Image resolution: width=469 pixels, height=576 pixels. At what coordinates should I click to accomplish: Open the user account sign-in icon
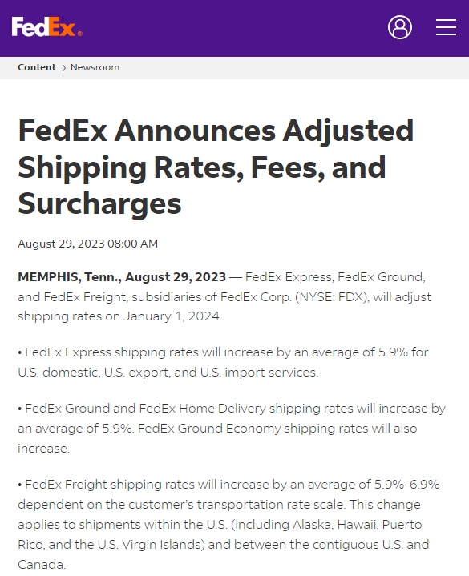pos(400,27)
